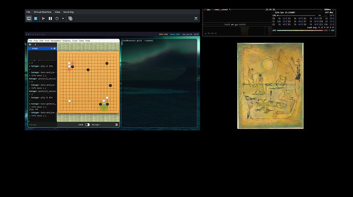Show the VM graphical console view
353x197 pixels.
[x=29, y=18]
